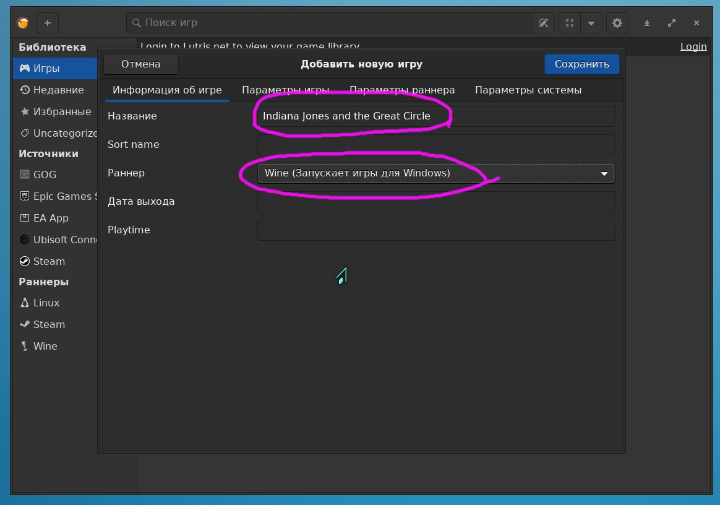
Task: Click the tag icon beside Uncategorized
Action: pyautogui.click(x=25, y=133)
